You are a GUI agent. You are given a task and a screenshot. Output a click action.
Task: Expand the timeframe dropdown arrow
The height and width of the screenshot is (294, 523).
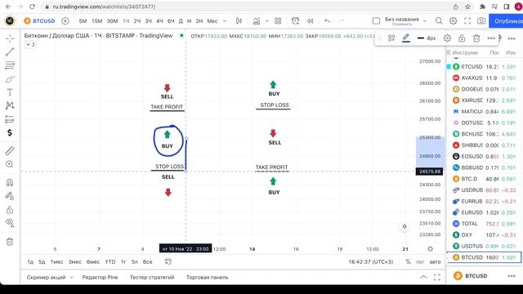[x=225, y=21]
